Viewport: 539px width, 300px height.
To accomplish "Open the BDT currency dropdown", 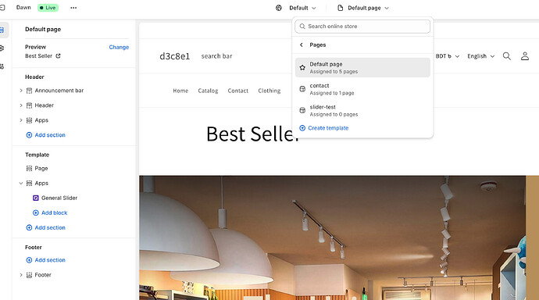I will pos(448,56).
